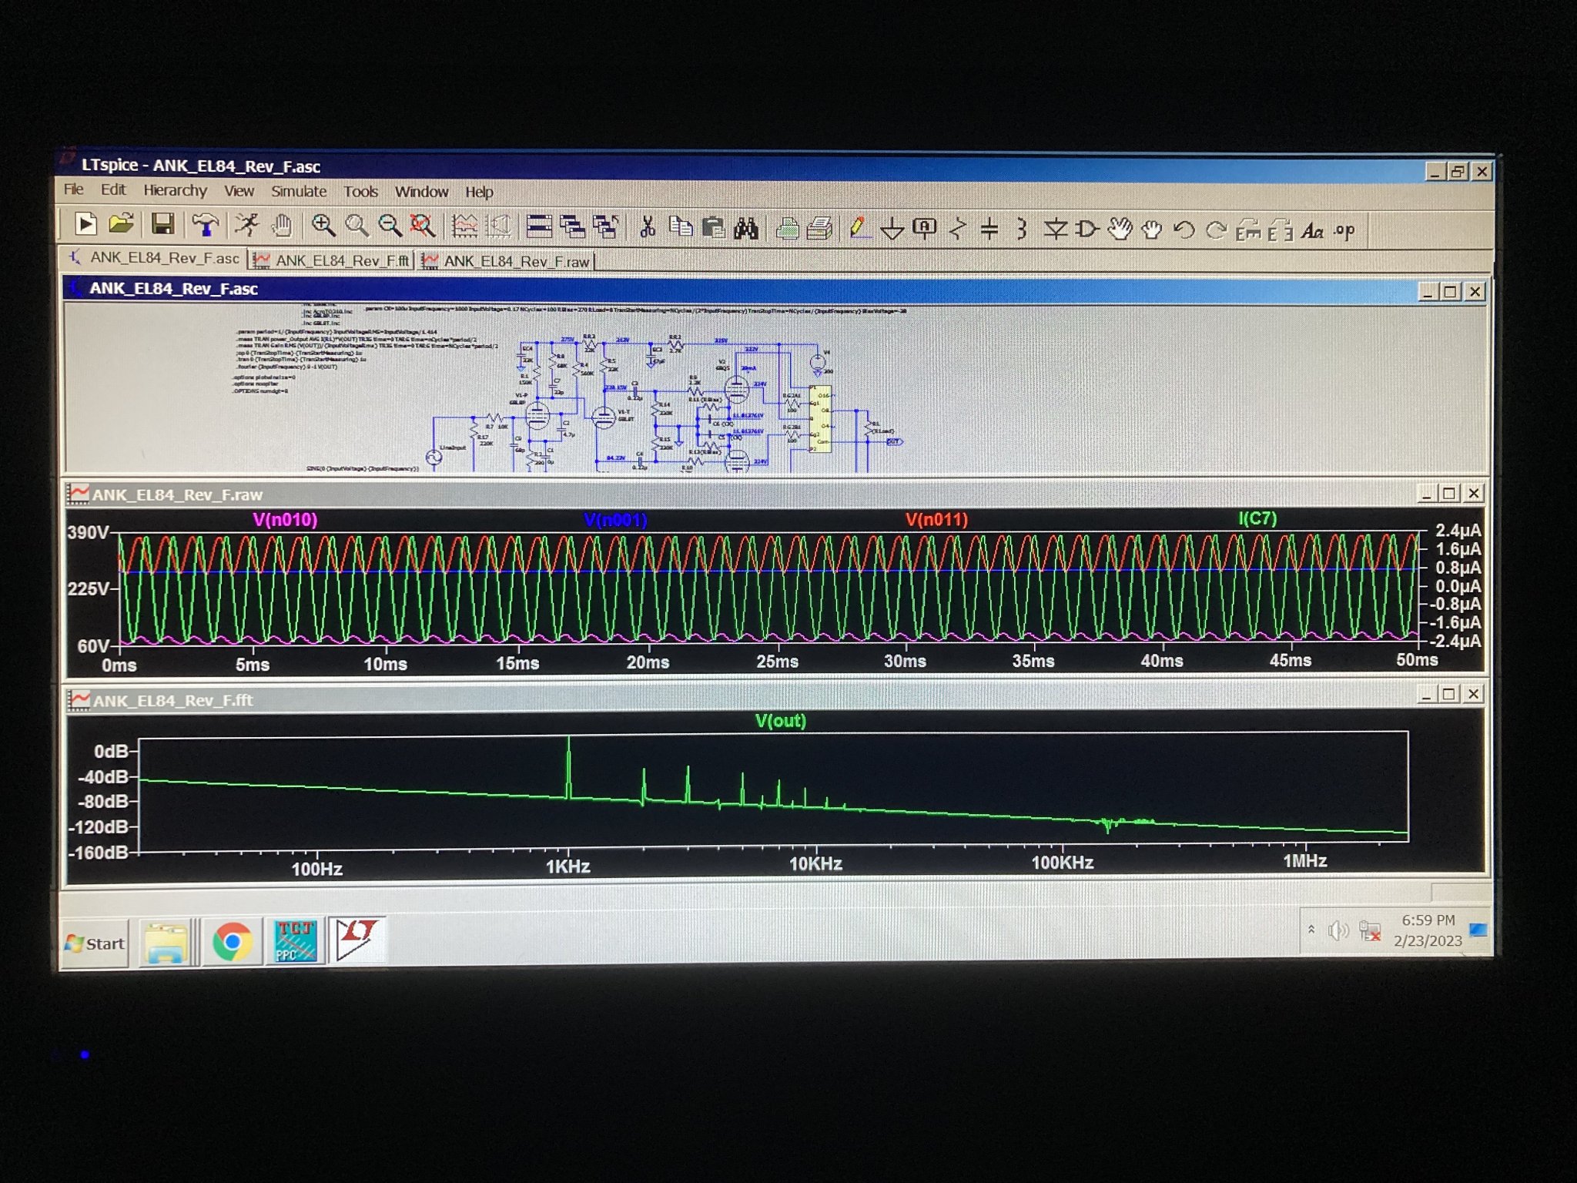Viewport: 1577px width, 1183px height.
Task: Open the Simulate menu
Action: click(x=298, y=191)
